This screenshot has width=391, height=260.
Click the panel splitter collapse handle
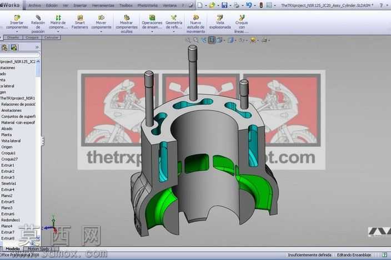[43, 141]
